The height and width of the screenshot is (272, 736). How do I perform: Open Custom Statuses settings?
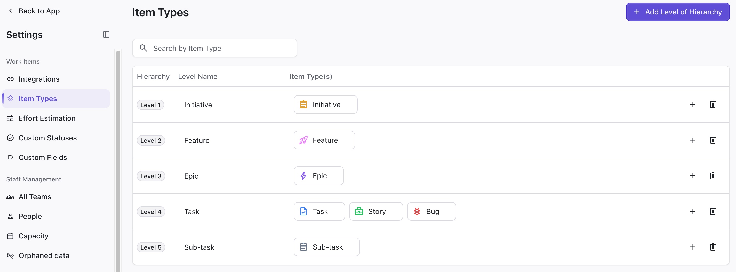coord(56,138)
